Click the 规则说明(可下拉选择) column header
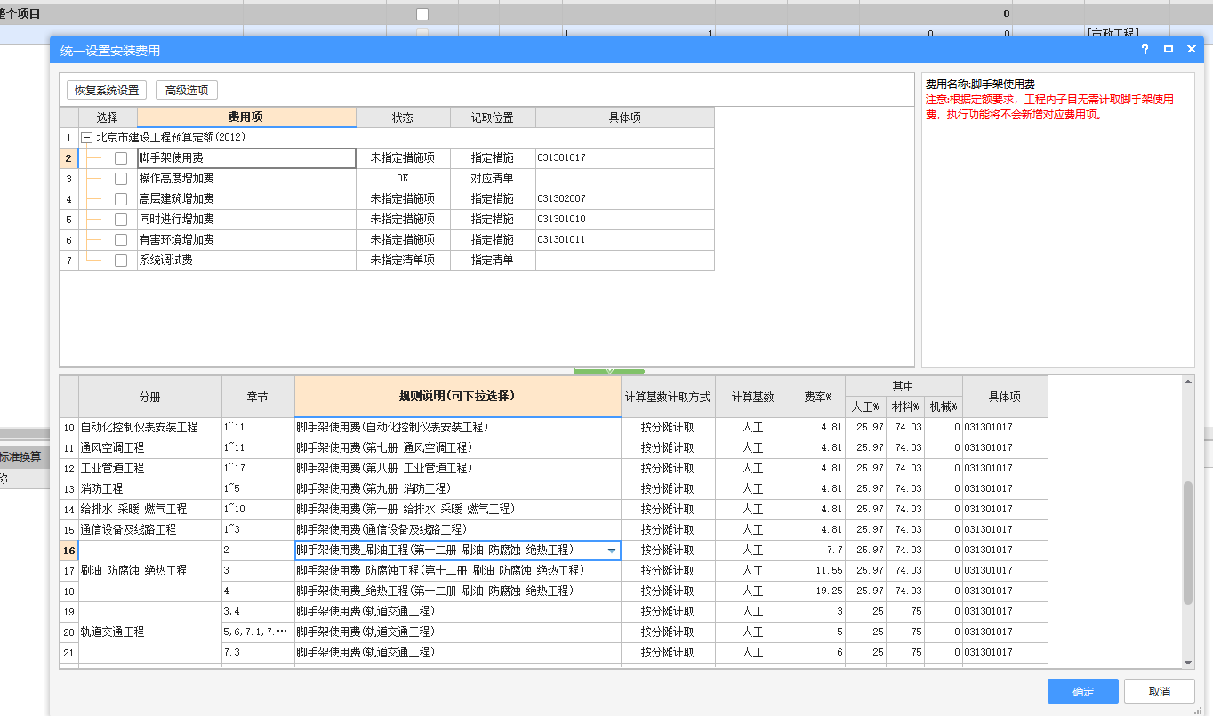1213x716 pixels. (x=458, y=397)
